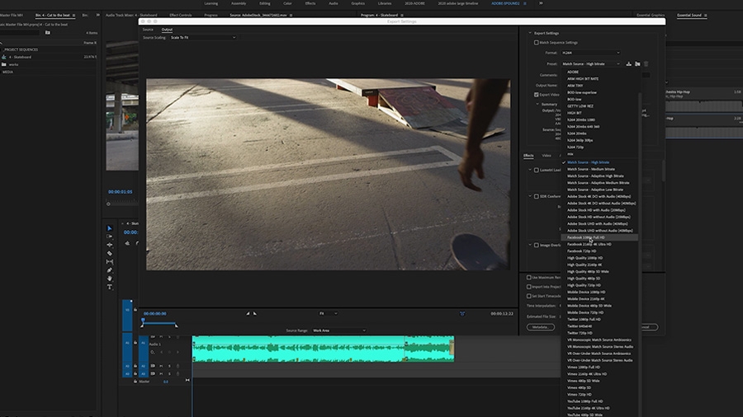743x417 pixels.
Task: Click the Metadata button
Action: coord(541,327)
